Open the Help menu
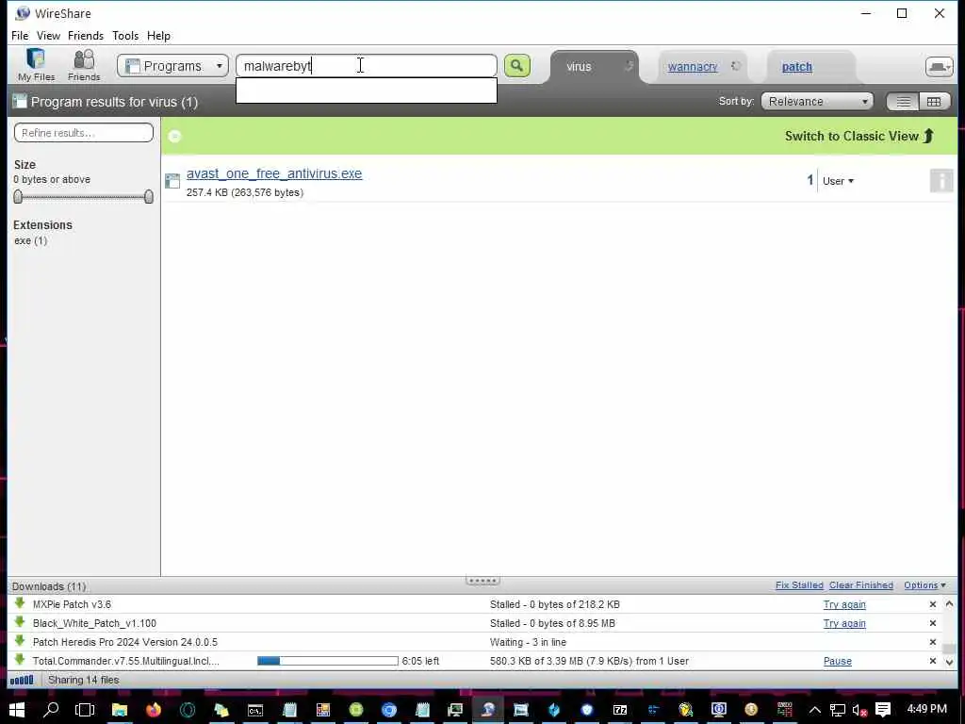 click(x=158, y=36)
